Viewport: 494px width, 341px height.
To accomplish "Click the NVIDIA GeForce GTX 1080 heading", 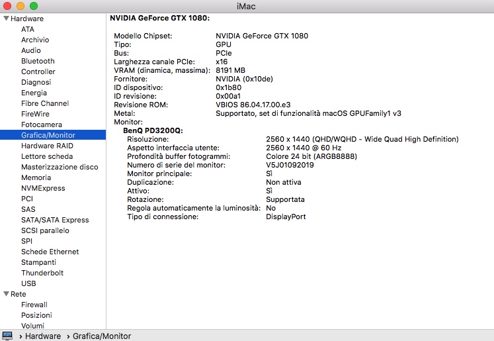I will click(160, 18).
